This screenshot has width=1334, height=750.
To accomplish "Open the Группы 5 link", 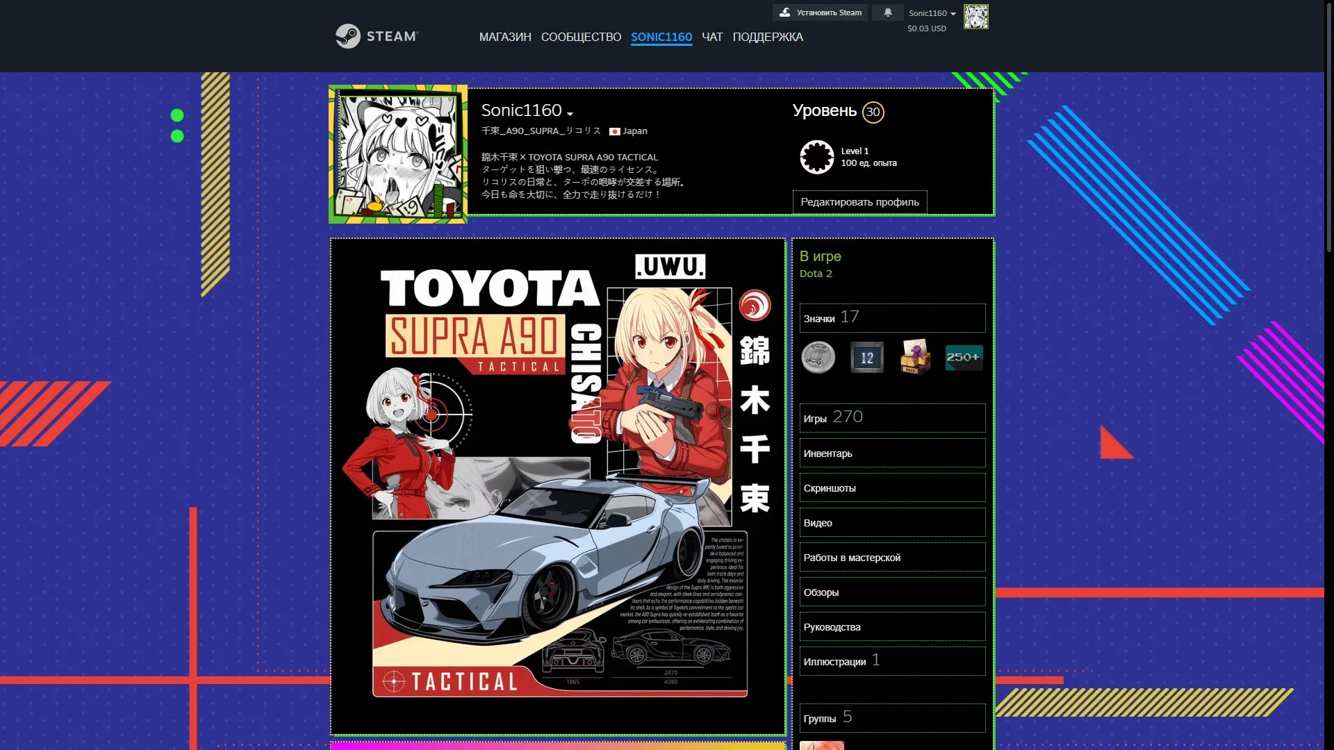I will coord(892,717).
